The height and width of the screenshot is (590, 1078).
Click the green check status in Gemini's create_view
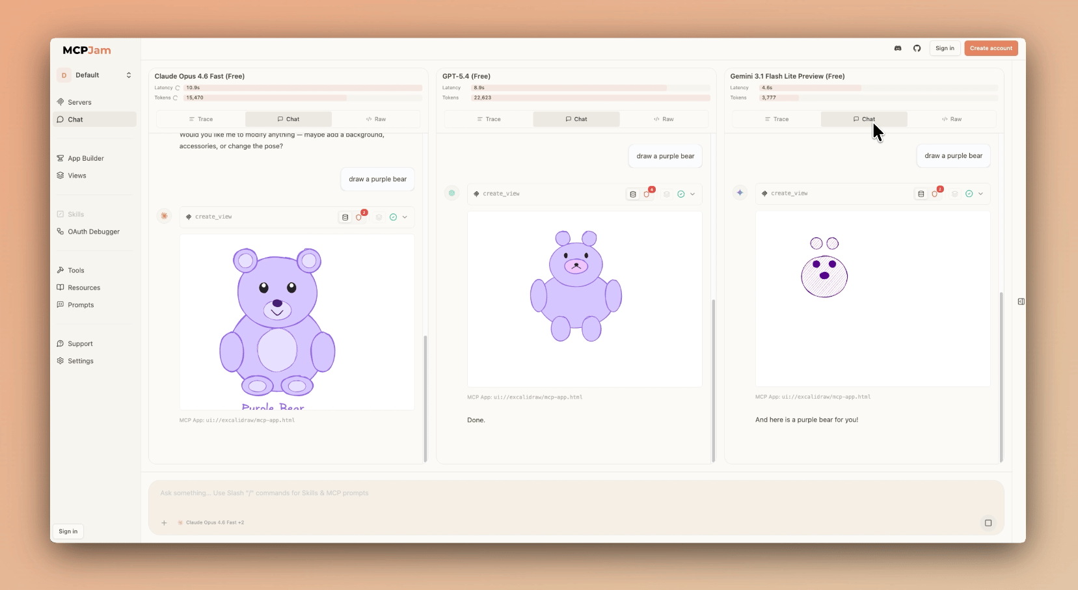tap(969, 194)
